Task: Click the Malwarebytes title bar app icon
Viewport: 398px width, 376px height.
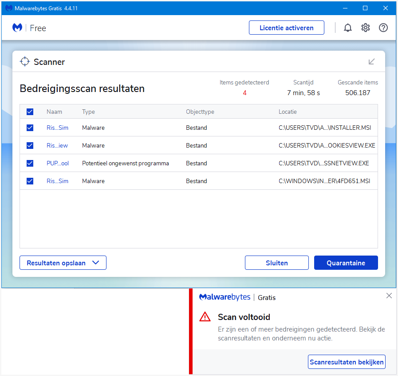Action: pos(9,8)
